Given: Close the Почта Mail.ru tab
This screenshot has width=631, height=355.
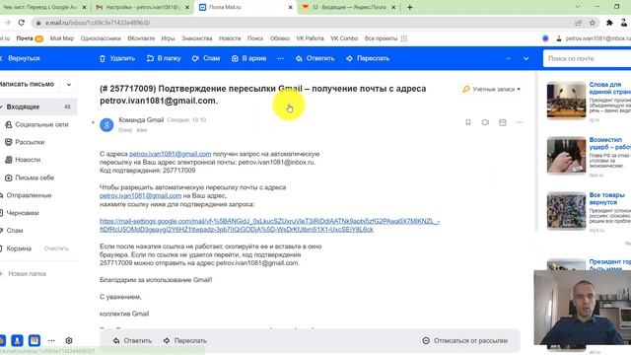Looking at the screenshot, I should pyautogui.click(x=290, y=7).
